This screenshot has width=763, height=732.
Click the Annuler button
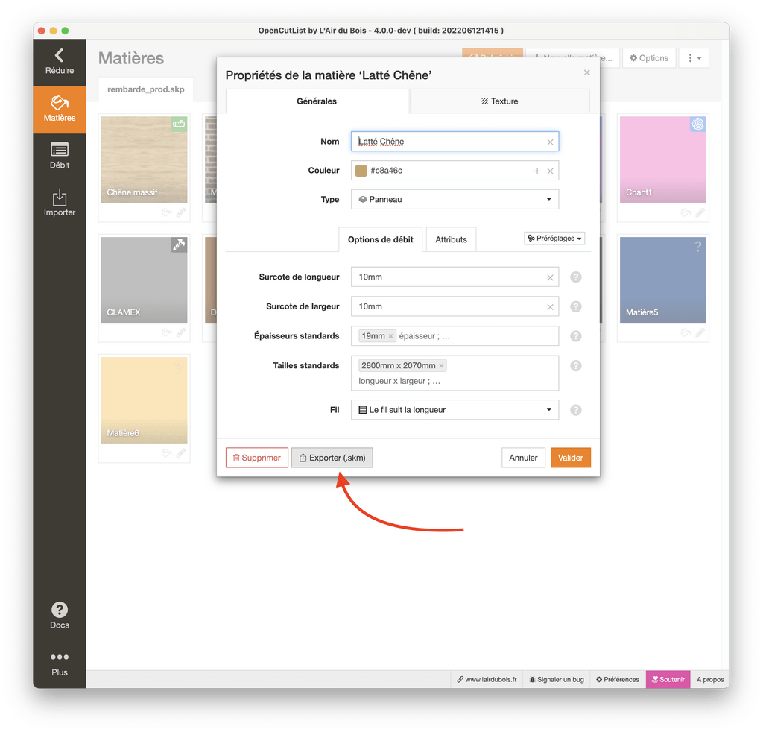coord(523,458)
